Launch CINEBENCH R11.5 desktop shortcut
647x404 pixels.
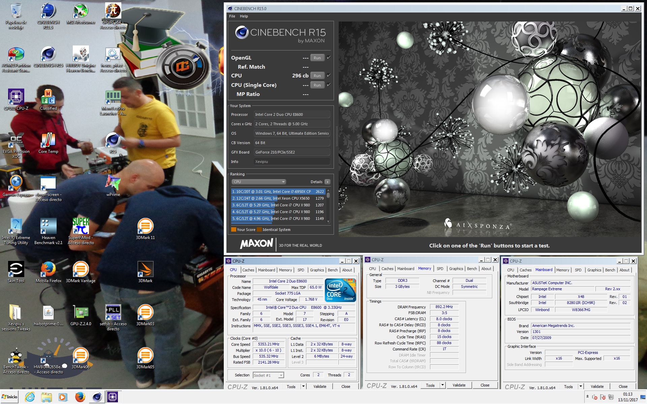(x=48, y=16)
